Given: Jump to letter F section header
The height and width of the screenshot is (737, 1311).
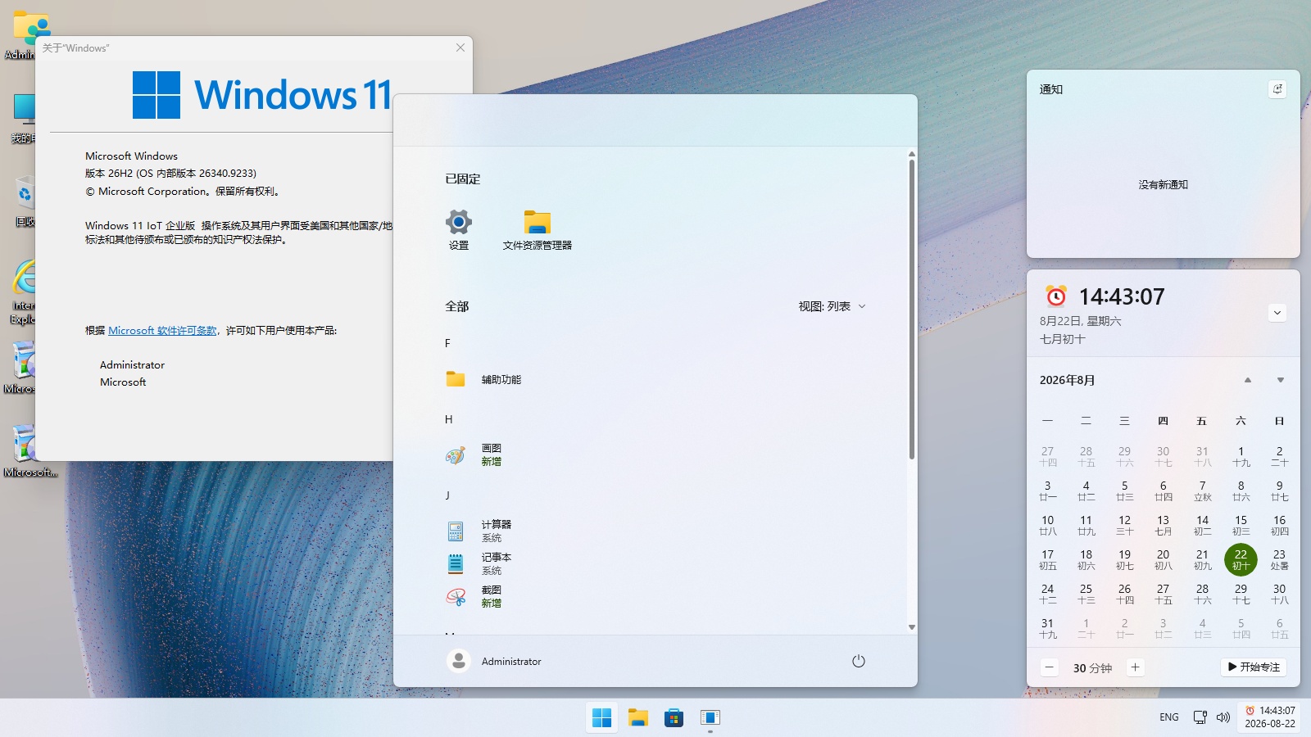Looking at the screenshot, I should pos(447,343).
